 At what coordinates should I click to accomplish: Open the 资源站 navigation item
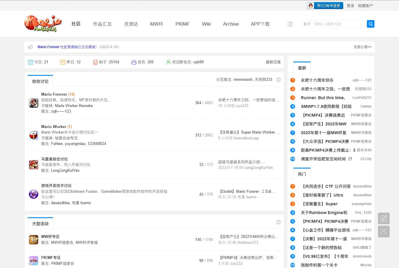click(131, 24)
